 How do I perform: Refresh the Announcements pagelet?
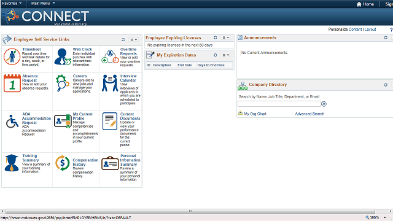point(386,37)
